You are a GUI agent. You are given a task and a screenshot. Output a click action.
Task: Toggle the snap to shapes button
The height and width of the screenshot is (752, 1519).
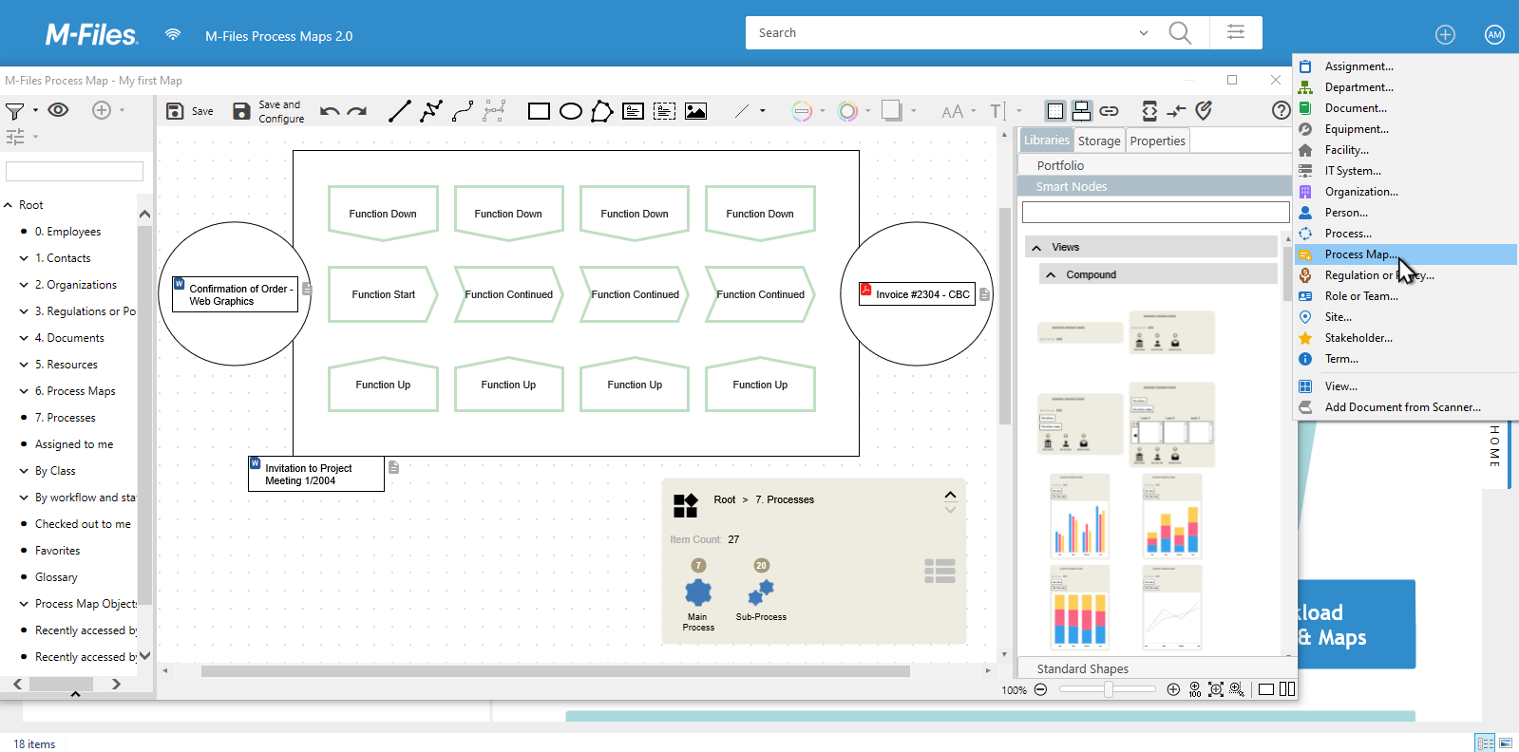1081,111
